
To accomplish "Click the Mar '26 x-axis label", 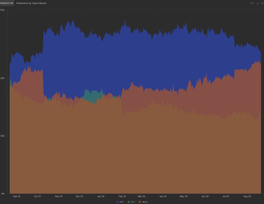I will [x=141, y=196].
